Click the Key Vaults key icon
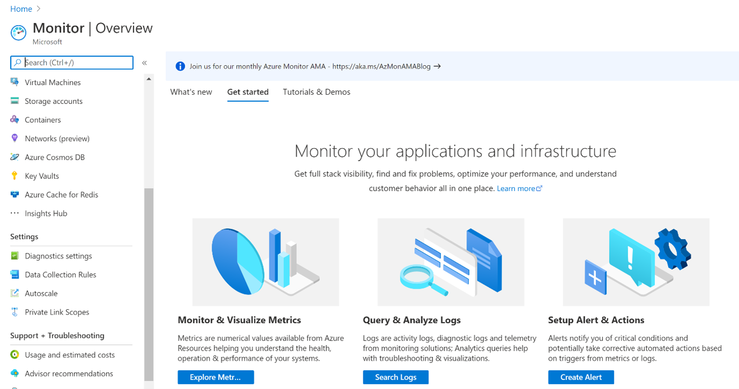This screenshot has width=739, height=389. 14,176
